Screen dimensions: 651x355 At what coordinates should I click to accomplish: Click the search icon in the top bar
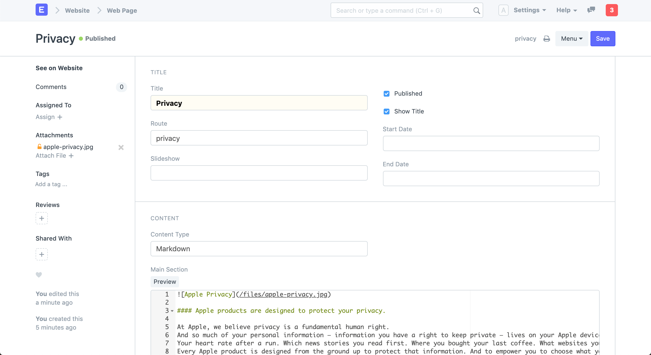[477, 10]
